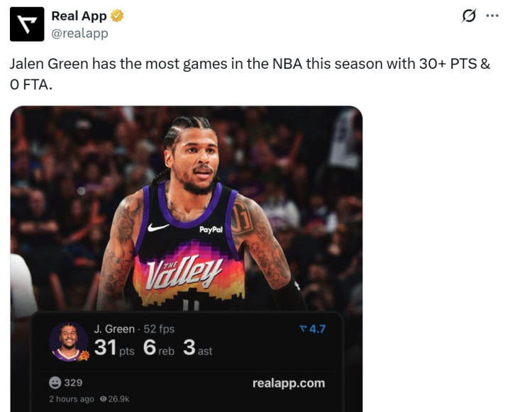The image size is (510, 412).
Task: Click the Grok slashed-circle icon
Action: point(468,16)
